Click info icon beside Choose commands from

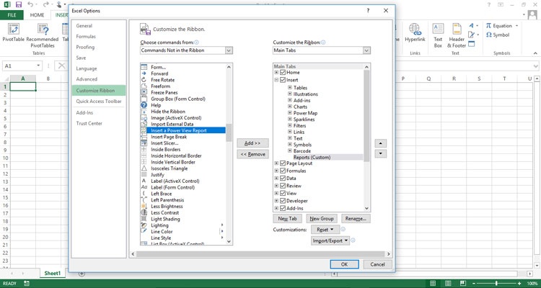197,42
